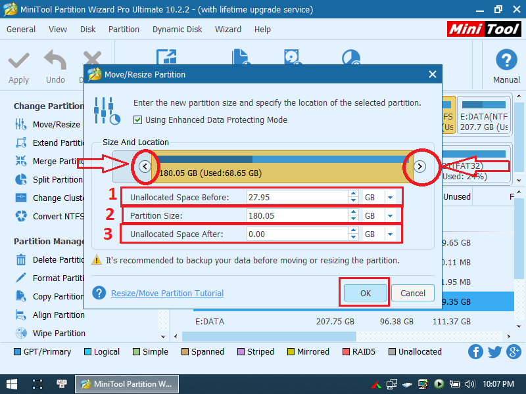Click right resize handle on partition bar

[419, 167]
